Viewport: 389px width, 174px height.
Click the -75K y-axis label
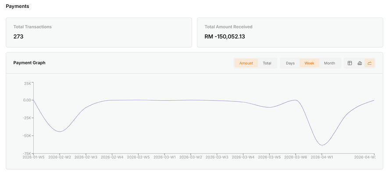27,153
